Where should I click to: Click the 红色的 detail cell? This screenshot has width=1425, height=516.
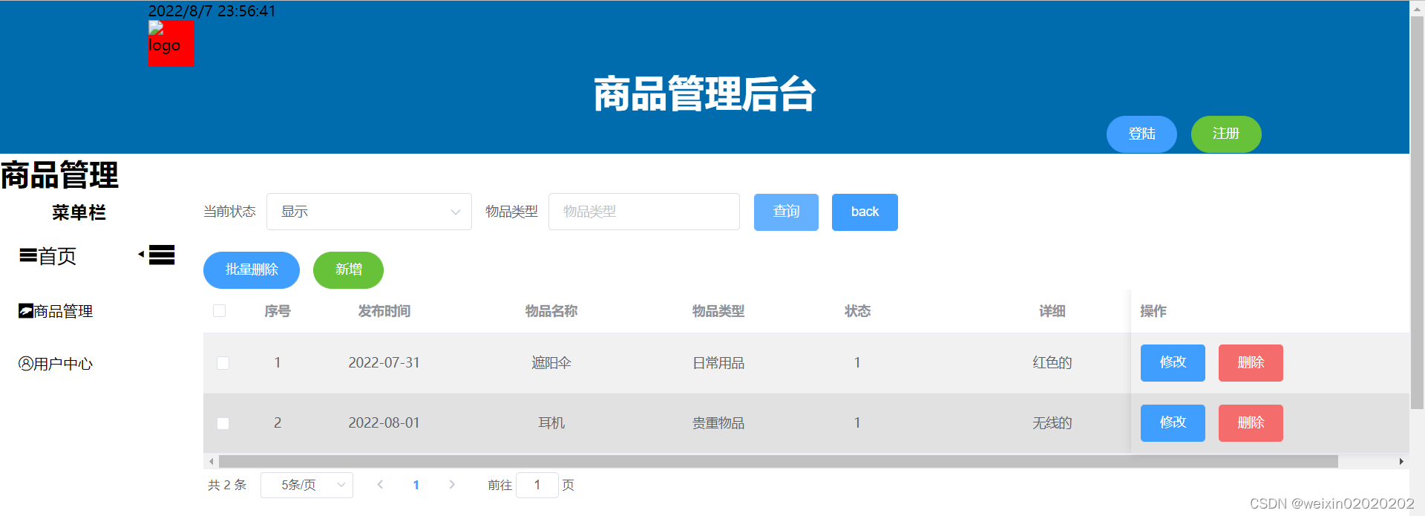[x=1052, y=363]
